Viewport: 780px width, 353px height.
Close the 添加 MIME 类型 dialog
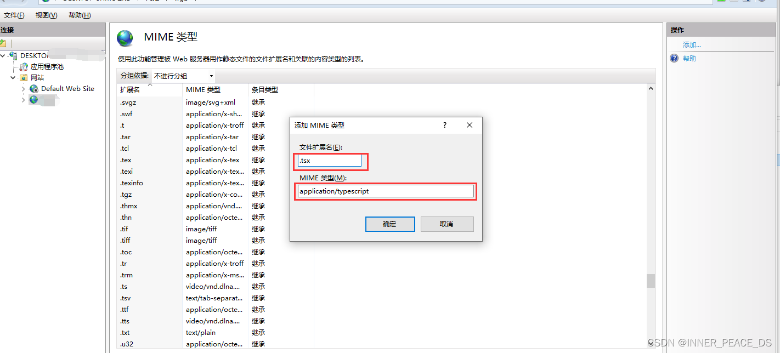pos(470,125)
